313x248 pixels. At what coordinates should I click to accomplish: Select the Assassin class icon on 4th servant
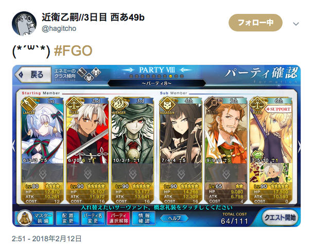tap(167, 104)
